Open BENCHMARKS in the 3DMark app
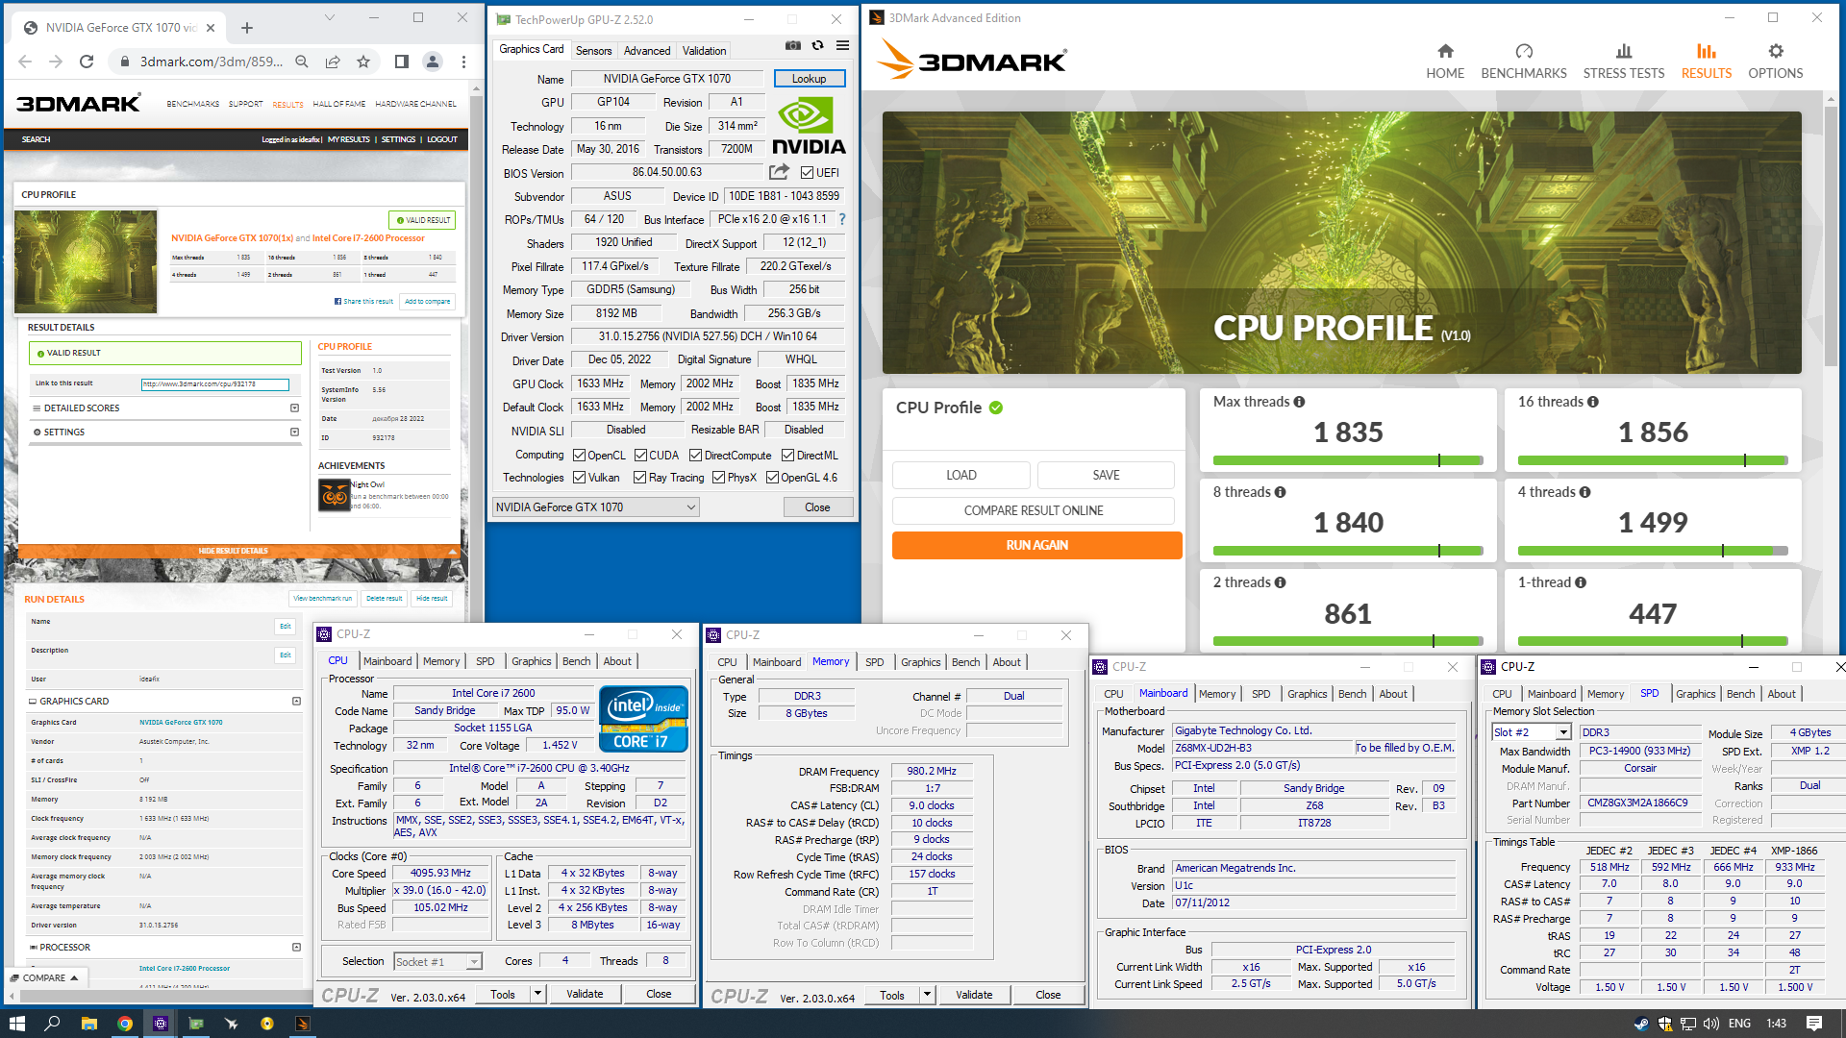 pyautogui.click(x=1524, y=62)
